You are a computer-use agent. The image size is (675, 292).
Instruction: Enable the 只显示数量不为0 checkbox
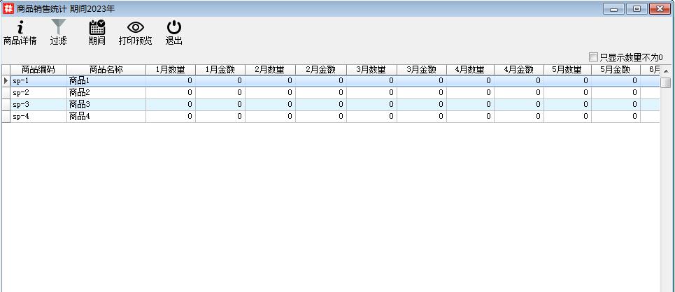pyautogui.click(x=594, y=57)
